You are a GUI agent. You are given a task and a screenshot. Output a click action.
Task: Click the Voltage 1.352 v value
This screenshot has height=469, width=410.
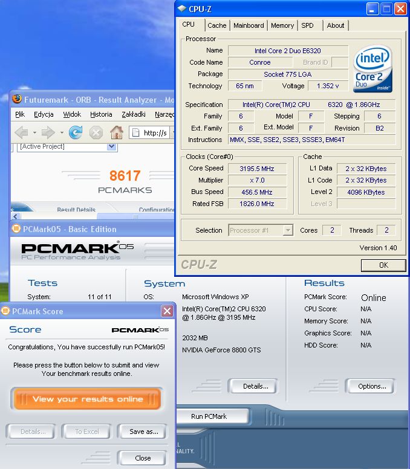coord(328,86)
